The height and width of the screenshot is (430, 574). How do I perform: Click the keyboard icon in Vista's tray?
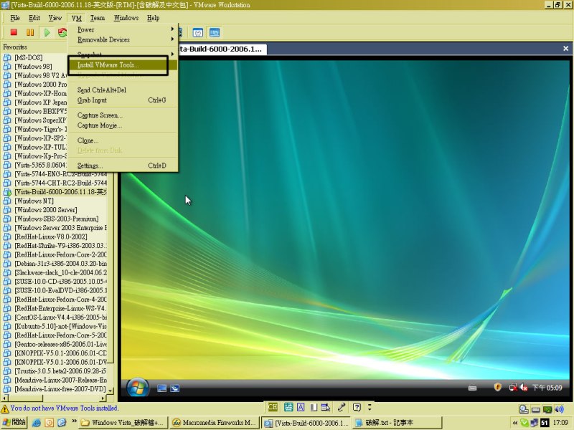(x=472, y=388)
